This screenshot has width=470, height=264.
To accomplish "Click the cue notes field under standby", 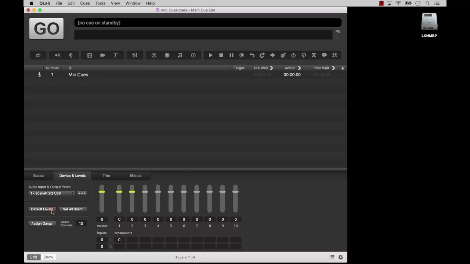I will (x=203, y=34).
